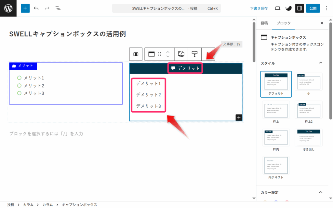333x208 pixels.
Task: Open the command palette title bar
Action: (x=166, y=8)
